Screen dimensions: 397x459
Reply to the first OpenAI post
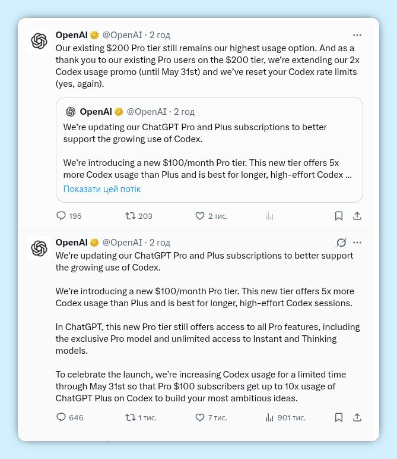[x=61, y=216]
